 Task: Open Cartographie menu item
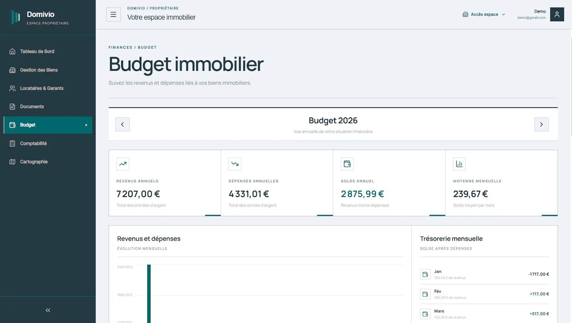pyautogui.click(x=48, y=162)
